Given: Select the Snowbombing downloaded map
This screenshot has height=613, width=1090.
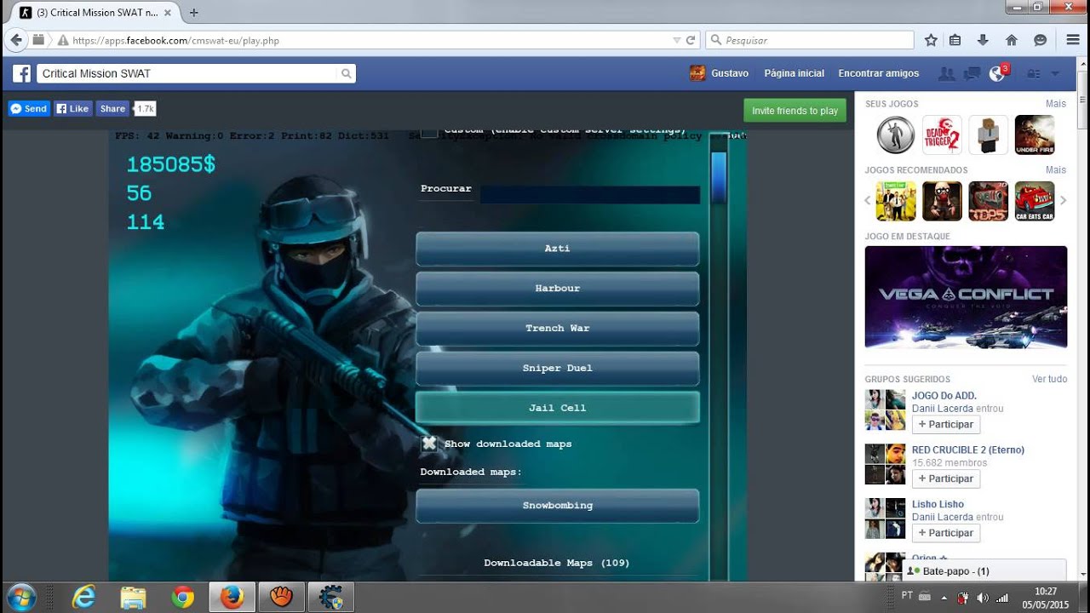Looking at the screenshot, I should [x=558, y=506].
